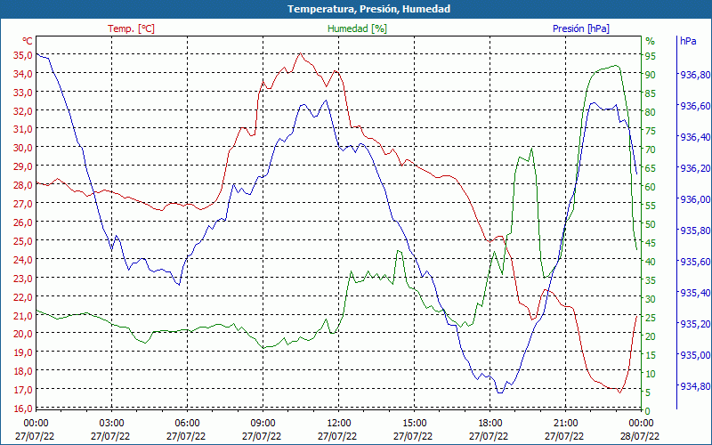
Task: Click the '15:00' time axis label
Action: click(x=414, y=424)
